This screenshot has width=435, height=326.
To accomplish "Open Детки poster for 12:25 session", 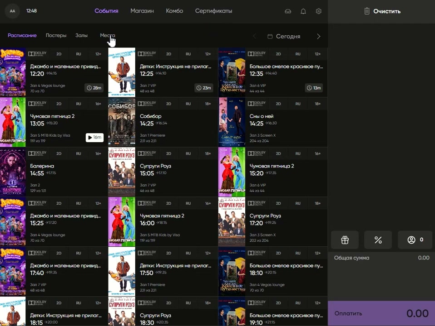I will [122, 72].
